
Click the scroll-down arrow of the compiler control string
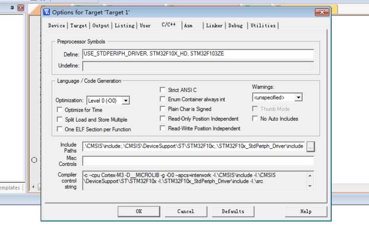coord(310,186)
